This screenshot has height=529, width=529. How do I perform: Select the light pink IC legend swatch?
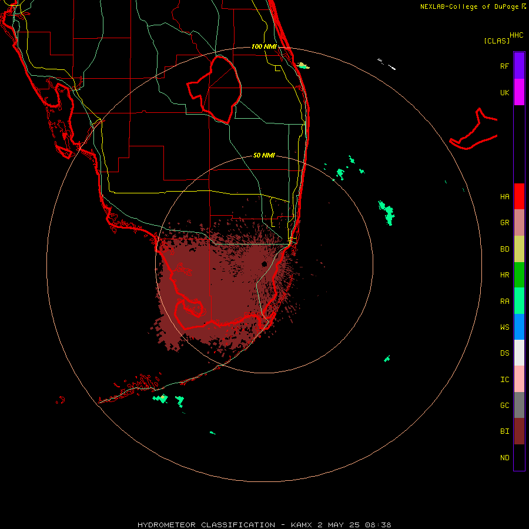point(519,379)
